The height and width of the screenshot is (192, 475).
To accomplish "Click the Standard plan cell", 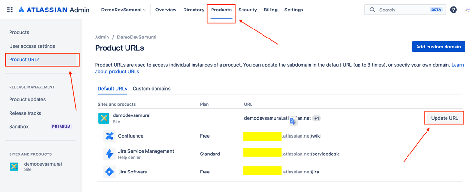I will click(210, 154).
